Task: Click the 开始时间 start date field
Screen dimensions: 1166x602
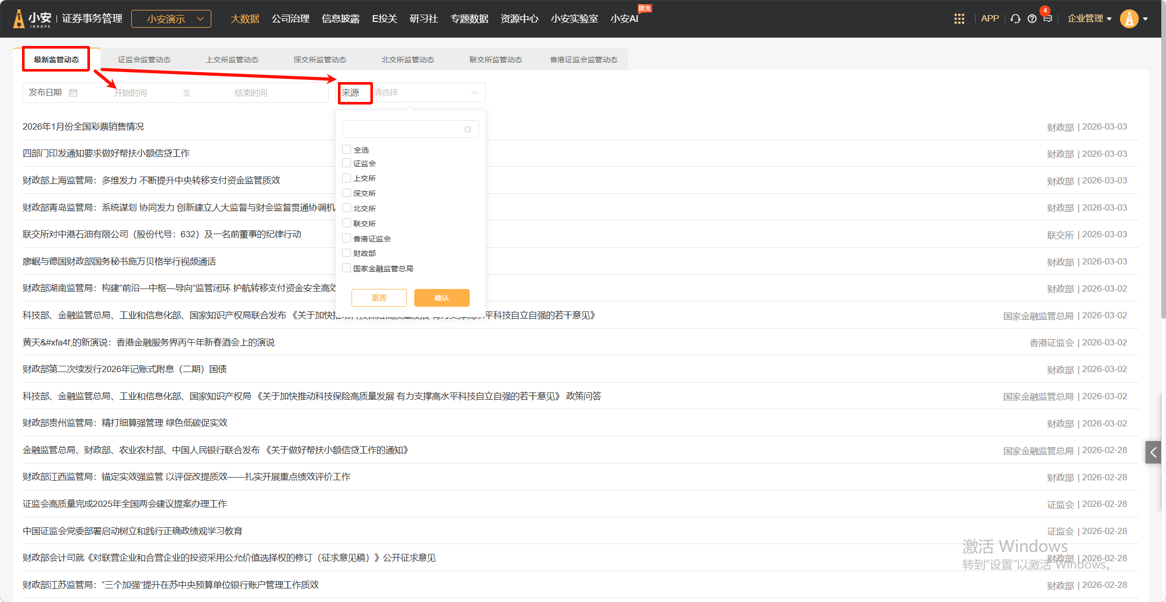Action: pyautogui.click(x=130, y=93)
